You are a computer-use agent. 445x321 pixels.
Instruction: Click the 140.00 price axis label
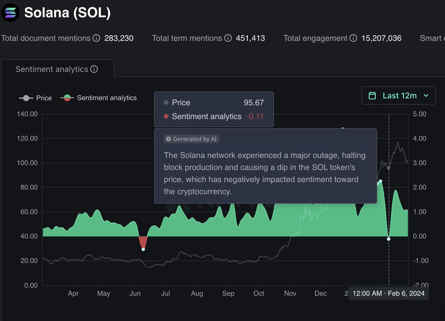[x=27, y=114]
